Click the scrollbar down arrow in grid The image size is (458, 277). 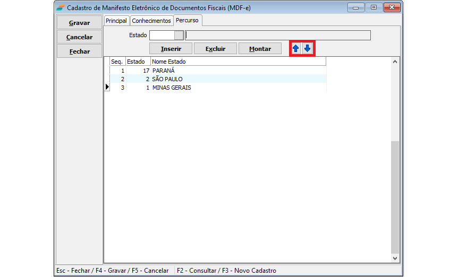coord(394,258)
